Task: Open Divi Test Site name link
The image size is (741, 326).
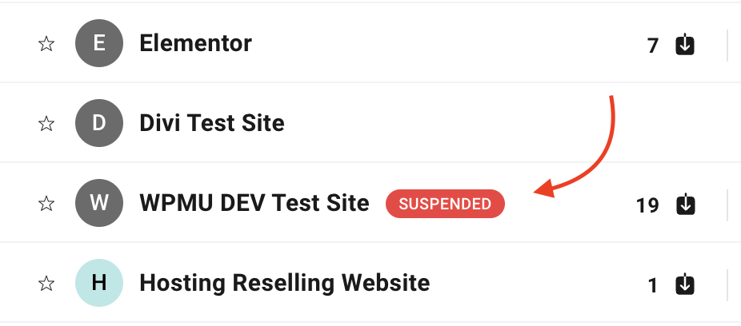Action: (212, 123)
